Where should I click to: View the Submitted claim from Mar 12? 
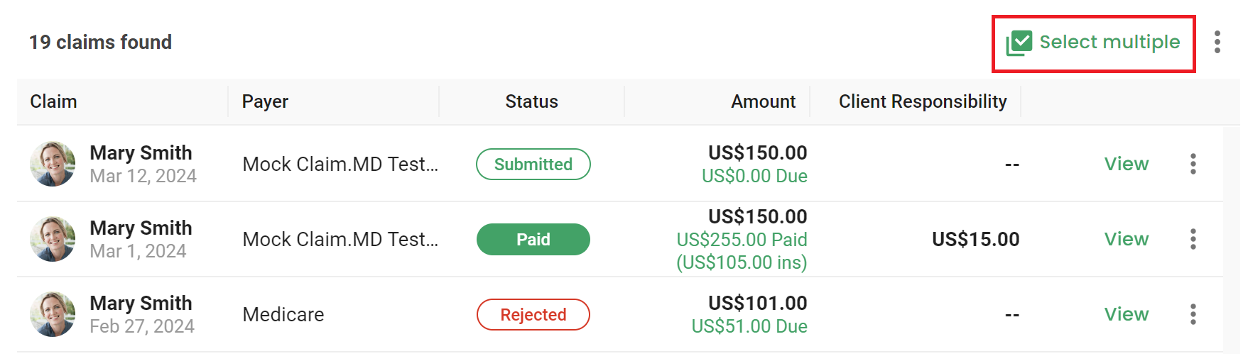coord(1127,164)
